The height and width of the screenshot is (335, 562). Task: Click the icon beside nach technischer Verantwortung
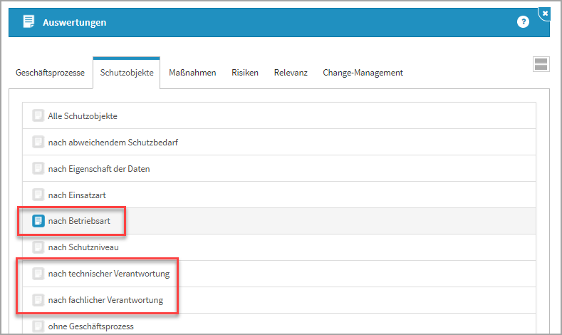(x=38, y=274)
